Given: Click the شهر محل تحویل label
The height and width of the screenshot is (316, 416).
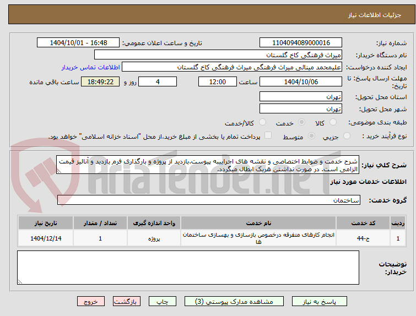Looking at the screenshot, I should pyautogui.click(x=383, y=109).
